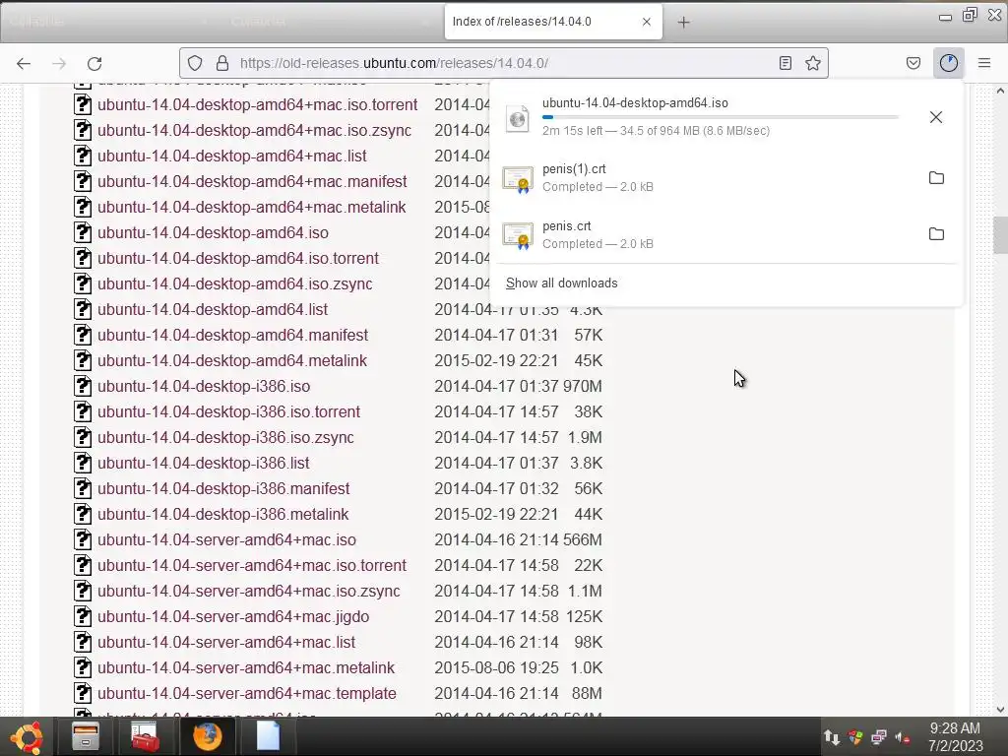Cancel the ubuntu-14.04-desktop-amd64.iso download
The height and width of the screenshot is (756, 1008).
click(x=936, y=117)
